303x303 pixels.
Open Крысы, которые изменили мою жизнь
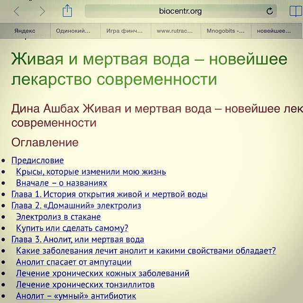(x=91, y=171)
